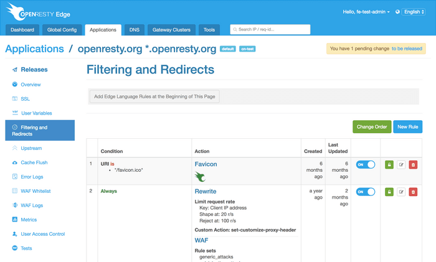Click the User Access Control person icon
The width and height of the screenshot is (436, 262).
[15, 233]
